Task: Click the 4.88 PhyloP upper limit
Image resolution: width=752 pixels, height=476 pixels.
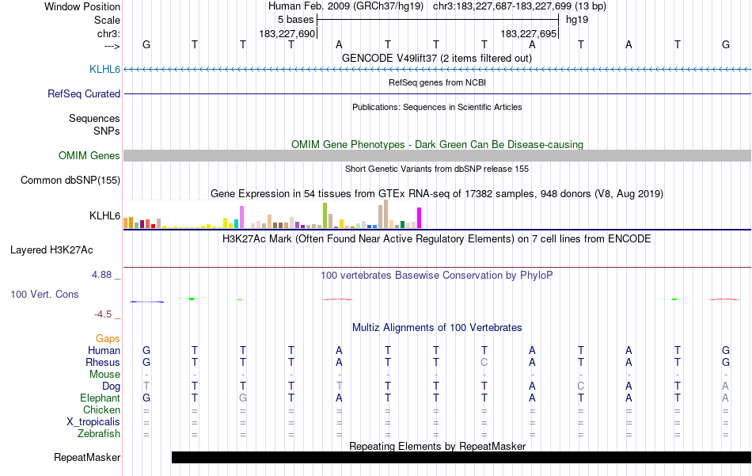Action: (x=101, y=275)
